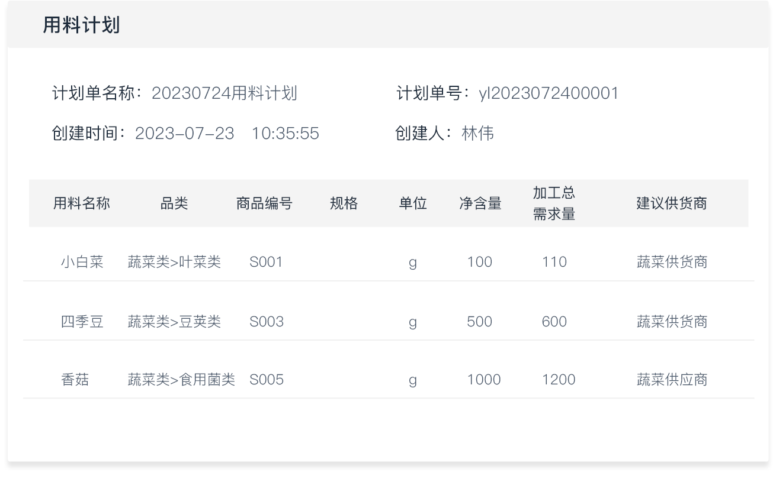This screenshot has height=479, width=776.
Task: Click creator name 林伟
Action: click(x=477, y=134)
